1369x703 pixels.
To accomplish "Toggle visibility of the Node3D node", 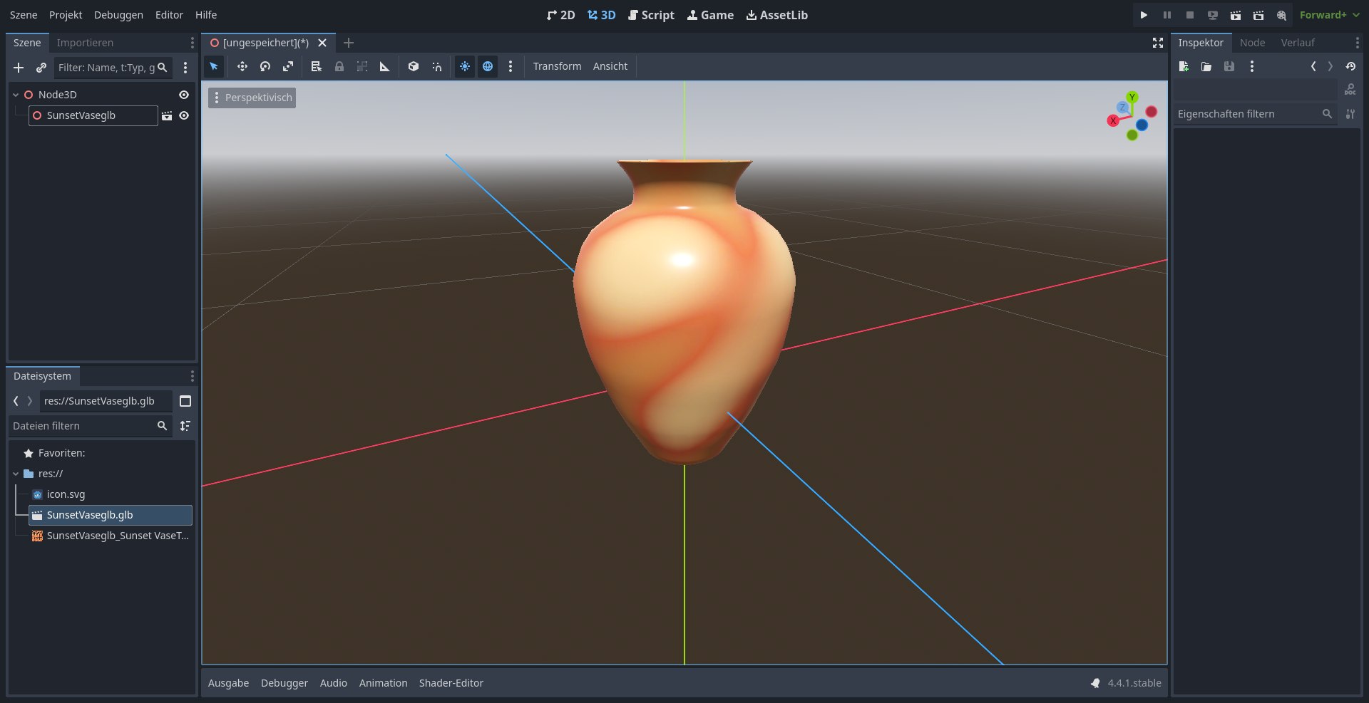I will tap(184, 95).
